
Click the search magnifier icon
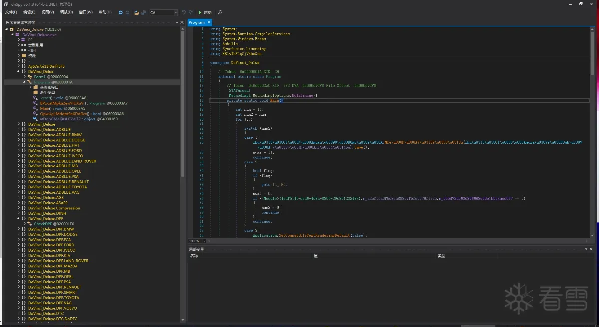coord(220,12)
